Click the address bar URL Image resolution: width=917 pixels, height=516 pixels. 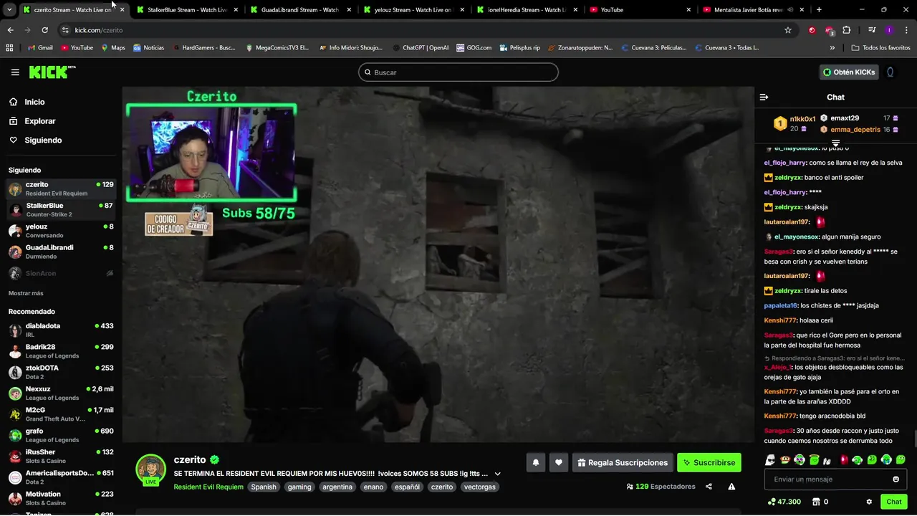(99, 30)
